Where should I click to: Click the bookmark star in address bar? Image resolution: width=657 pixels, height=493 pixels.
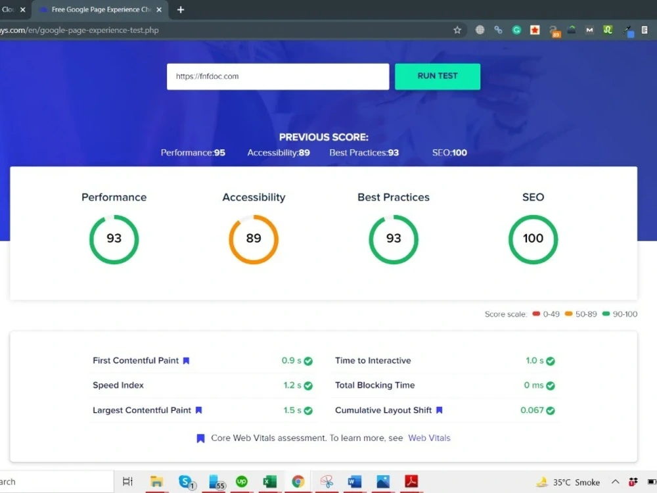point(457,30)
